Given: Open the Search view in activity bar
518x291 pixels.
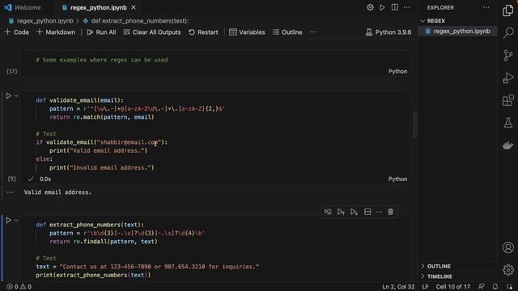Looking at the screenshot, I should (x=508, y=32).
